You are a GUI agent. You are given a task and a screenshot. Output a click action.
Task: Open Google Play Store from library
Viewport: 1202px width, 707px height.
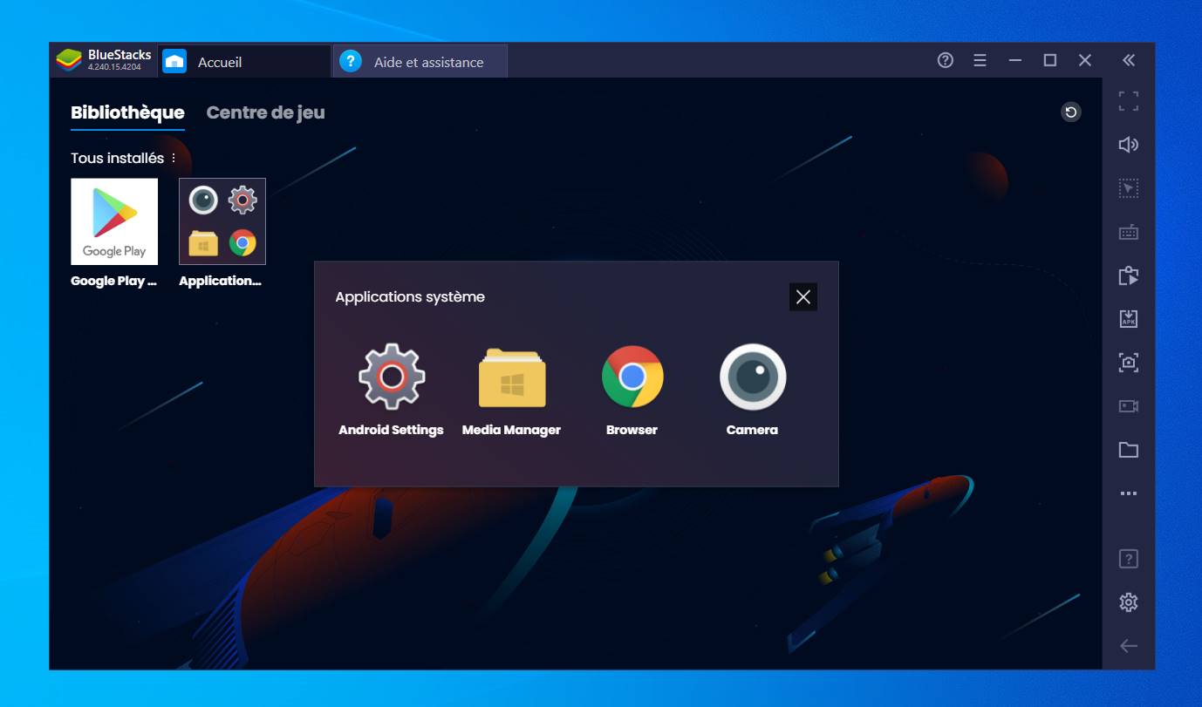pyautogui.click(x=114, y=221)
